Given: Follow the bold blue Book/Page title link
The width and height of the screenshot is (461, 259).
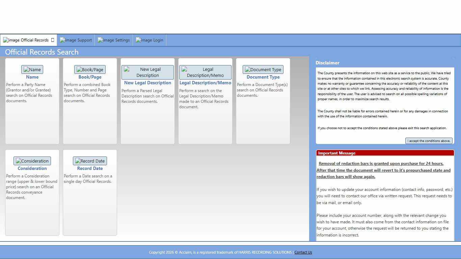Looking at the screenshot, I should [90, 77].
